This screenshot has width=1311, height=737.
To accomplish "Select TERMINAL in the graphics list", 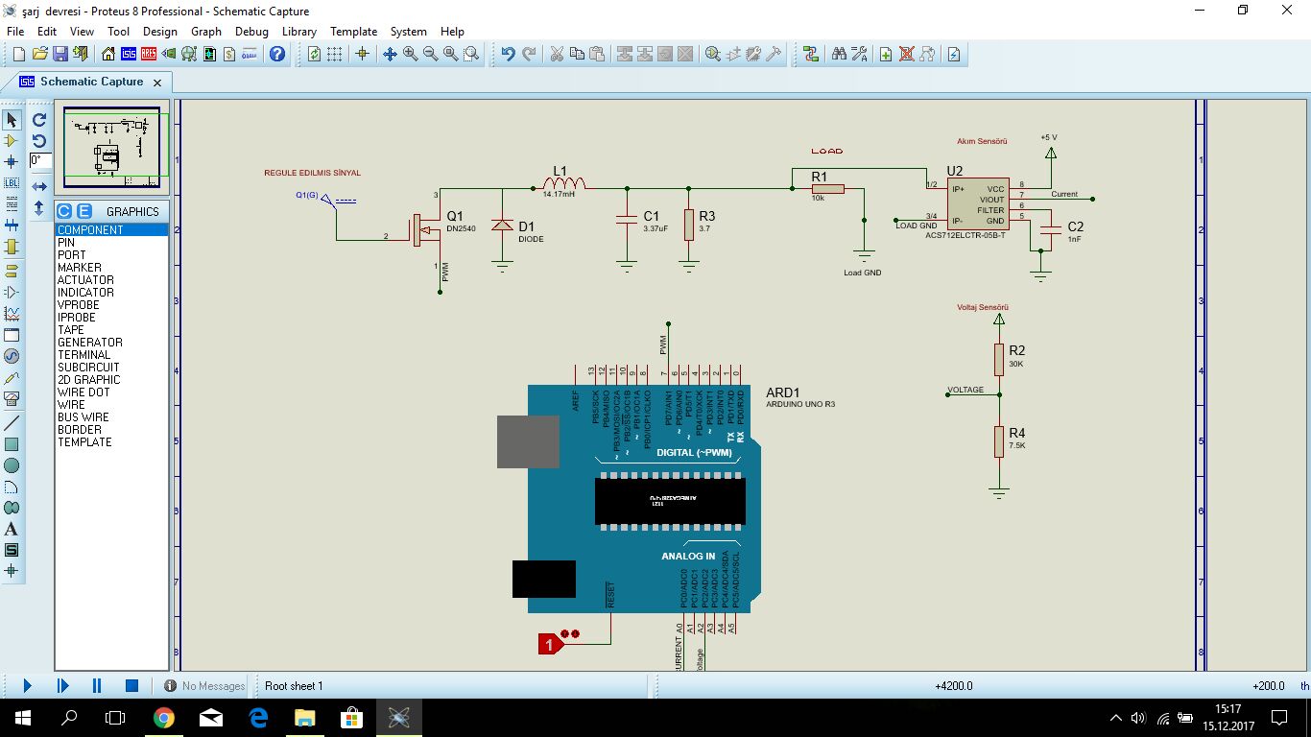I will coord(111,355).
